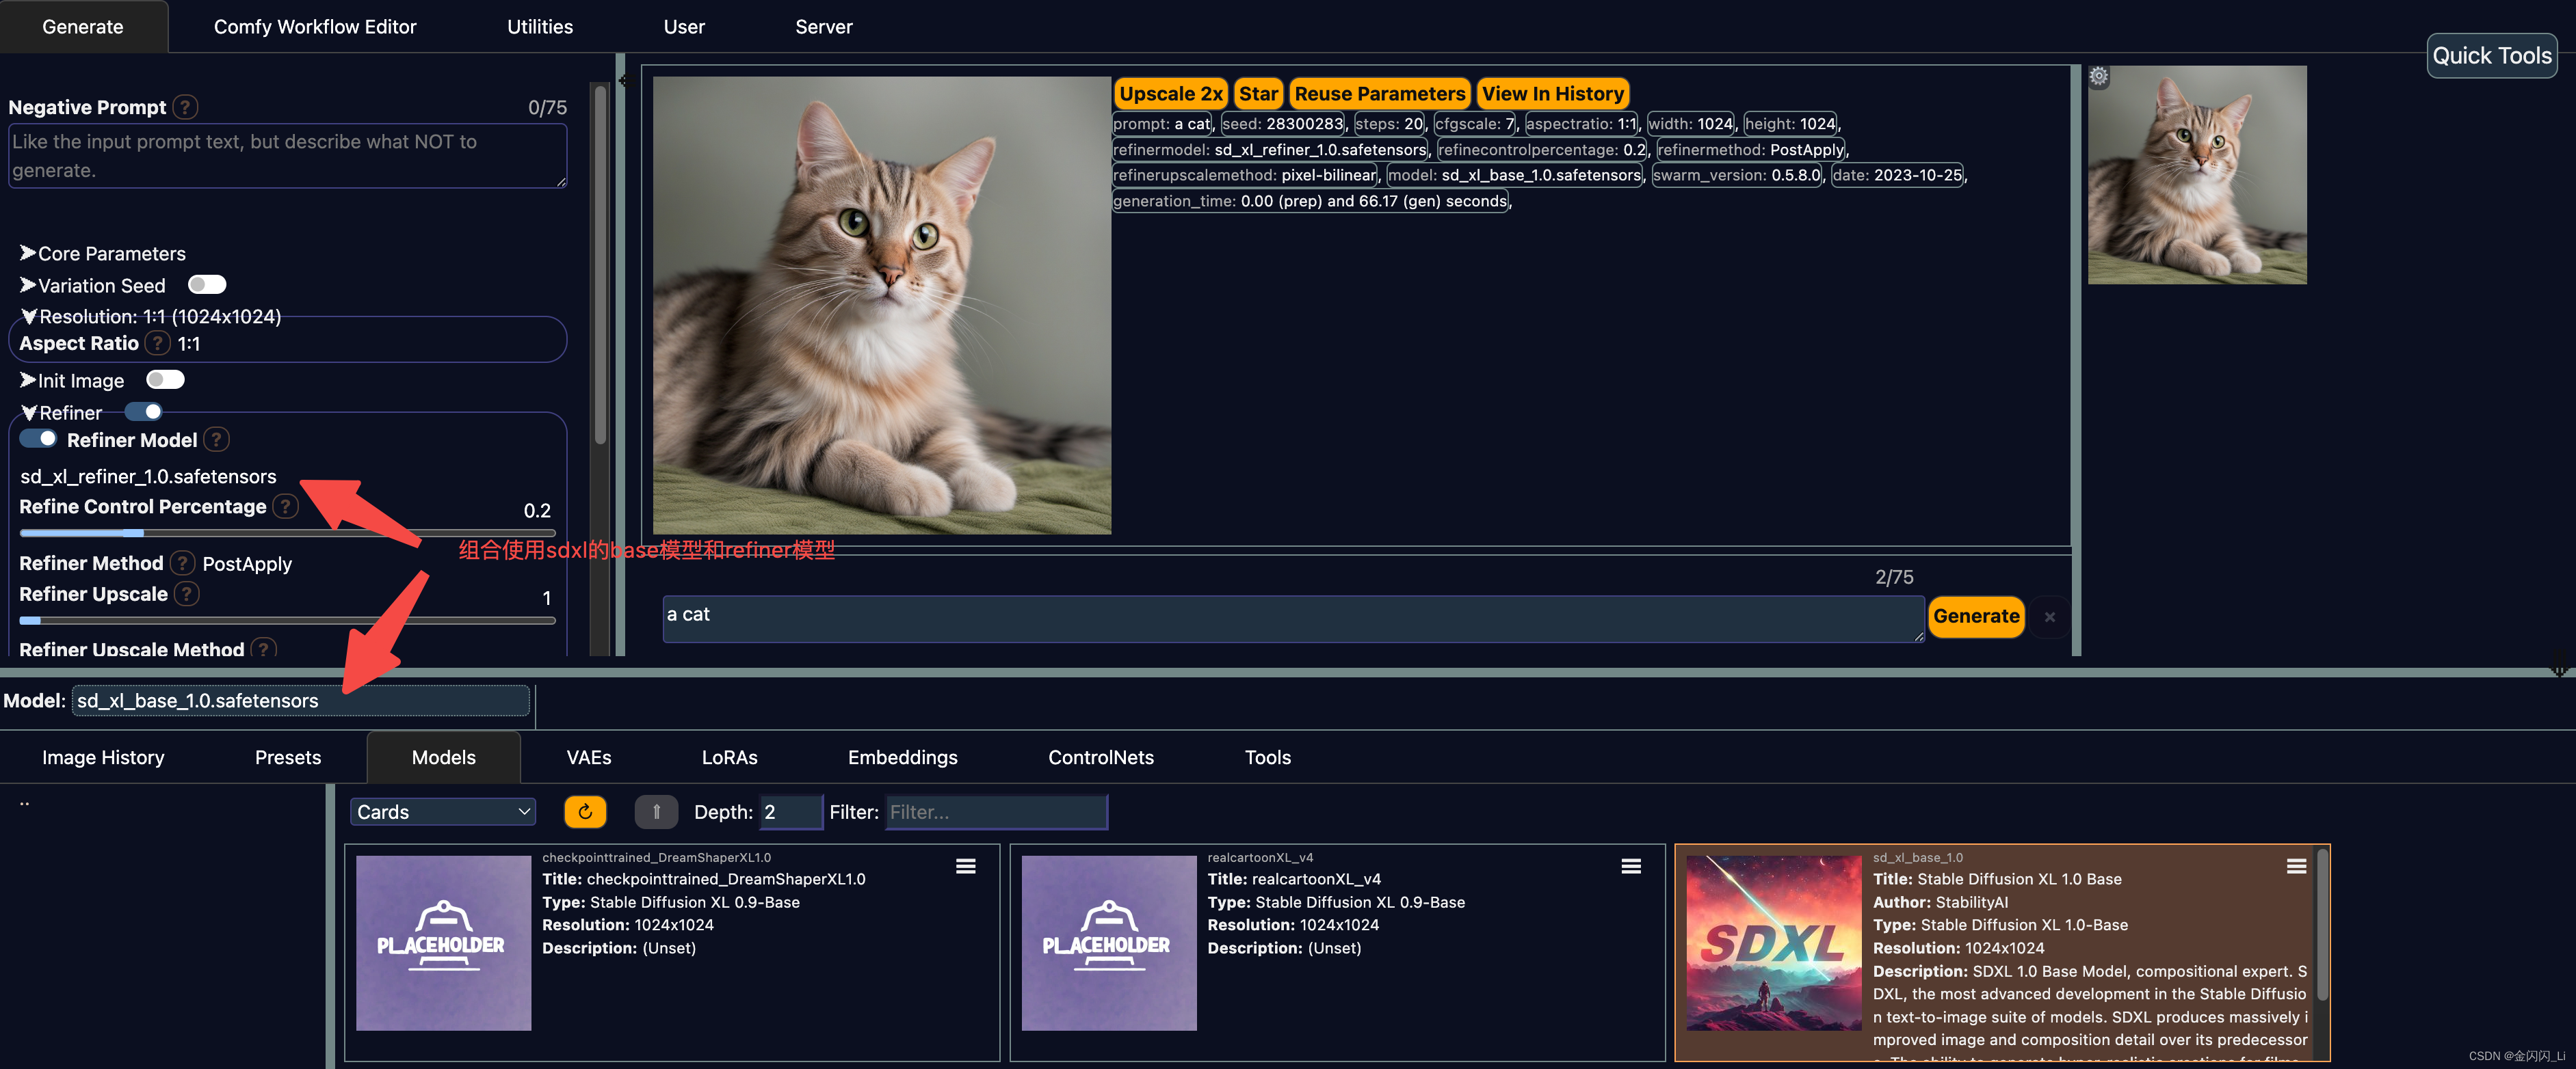
Task: Click Negative Prompt help question mark
Action: pyautogui.click(x=185, y=107)
